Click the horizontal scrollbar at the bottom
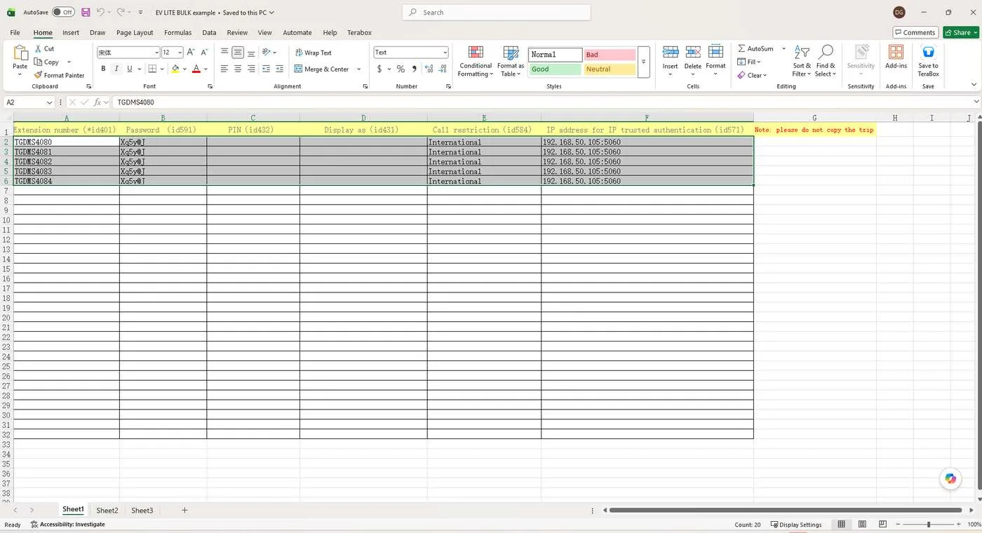The height and width of the screenshot is (533, 982). point(786,510)
